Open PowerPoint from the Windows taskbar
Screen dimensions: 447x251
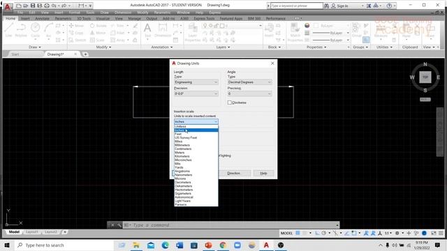pyautogui.click(x=208, y=245)
